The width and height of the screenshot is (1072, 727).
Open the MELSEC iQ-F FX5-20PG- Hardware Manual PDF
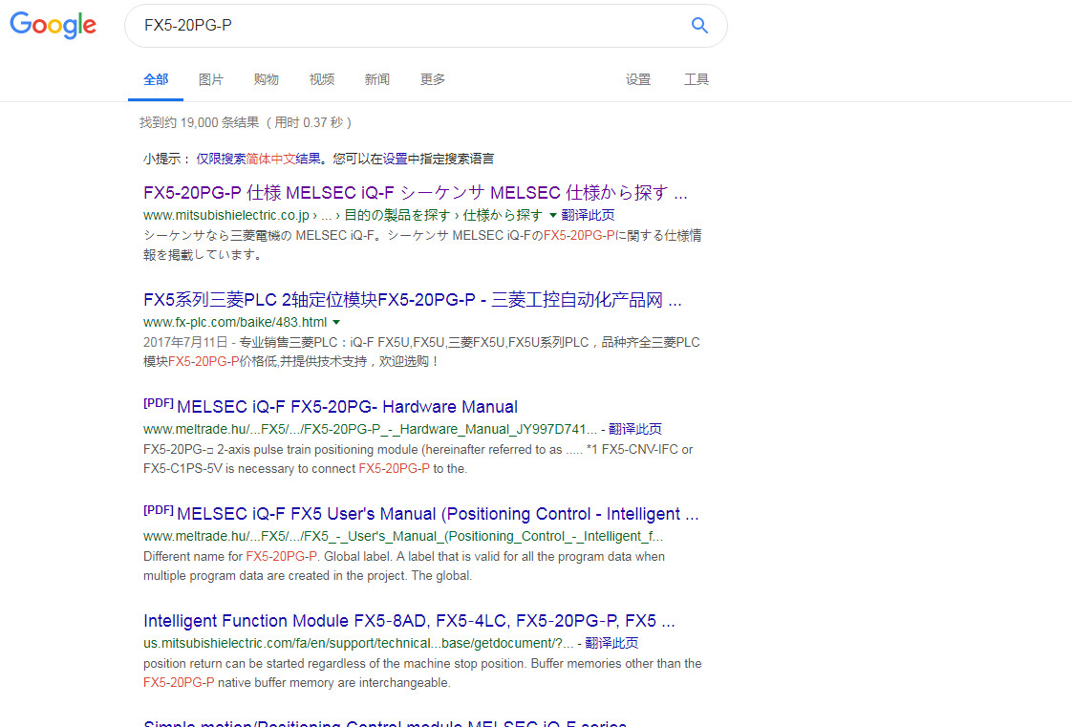347,407
